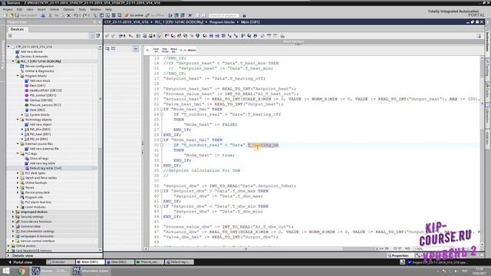Expand the Details view panel
Viewport: 491px width, 276px height.
pos(8,255)
